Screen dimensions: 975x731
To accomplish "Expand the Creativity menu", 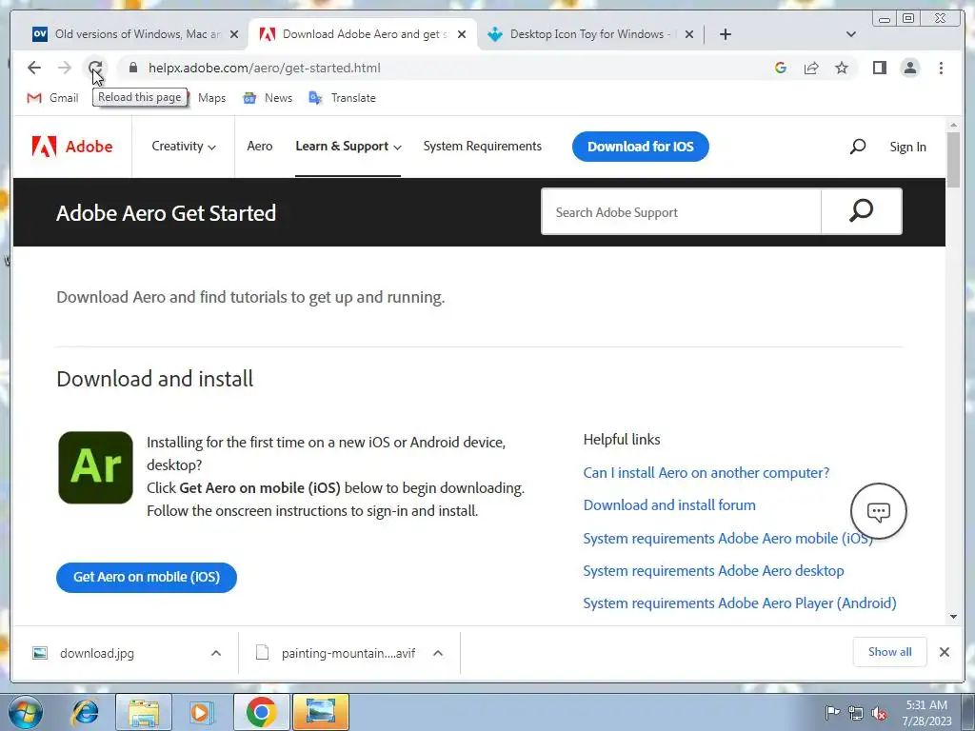I will click(x=184, y=146).
